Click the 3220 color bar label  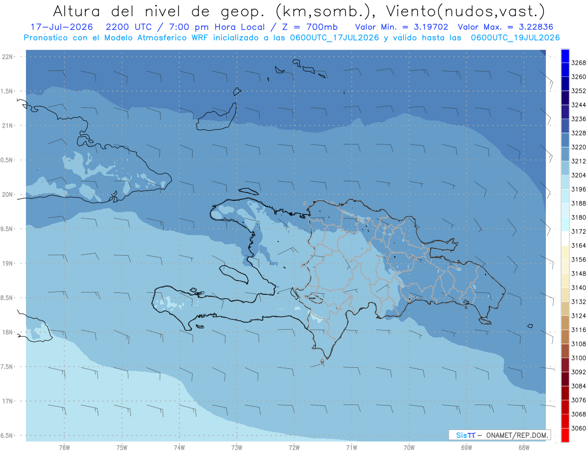pos(578,147)
